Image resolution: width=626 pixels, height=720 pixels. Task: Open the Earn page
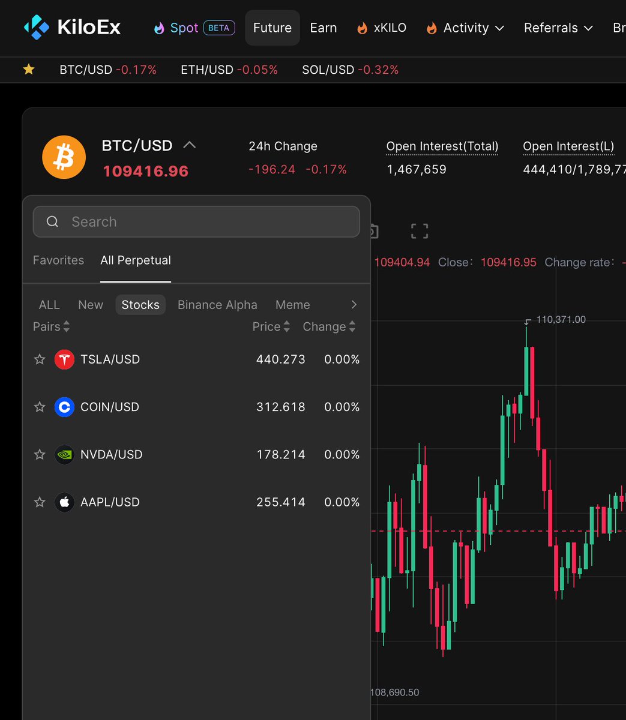click(323, 28)
